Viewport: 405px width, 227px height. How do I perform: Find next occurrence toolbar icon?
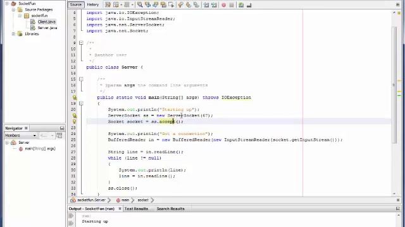[156, 4]
